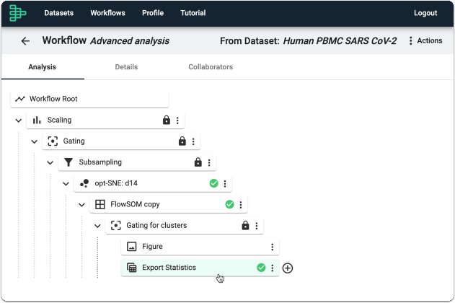Click the Gating node target icon
Screen dimensions: 455x303
(x=53, y=141)
